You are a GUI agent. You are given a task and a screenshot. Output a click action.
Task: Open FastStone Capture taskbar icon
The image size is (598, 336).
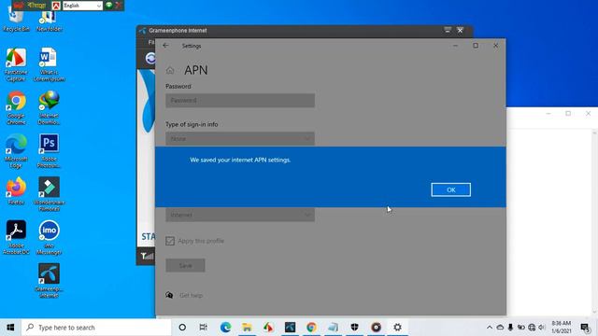point(268,328)
